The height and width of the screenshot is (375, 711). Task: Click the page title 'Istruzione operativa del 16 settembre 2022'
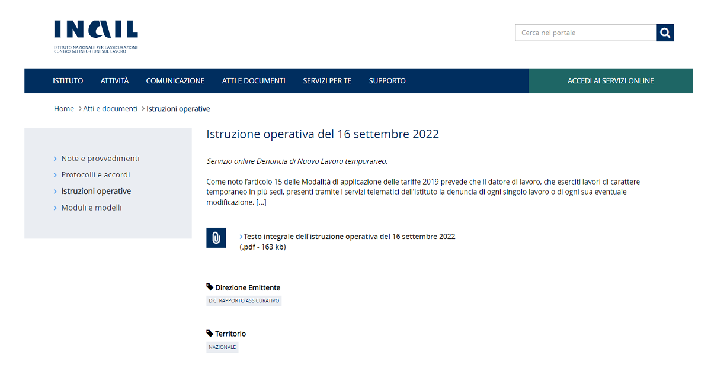tap(322, 134)
